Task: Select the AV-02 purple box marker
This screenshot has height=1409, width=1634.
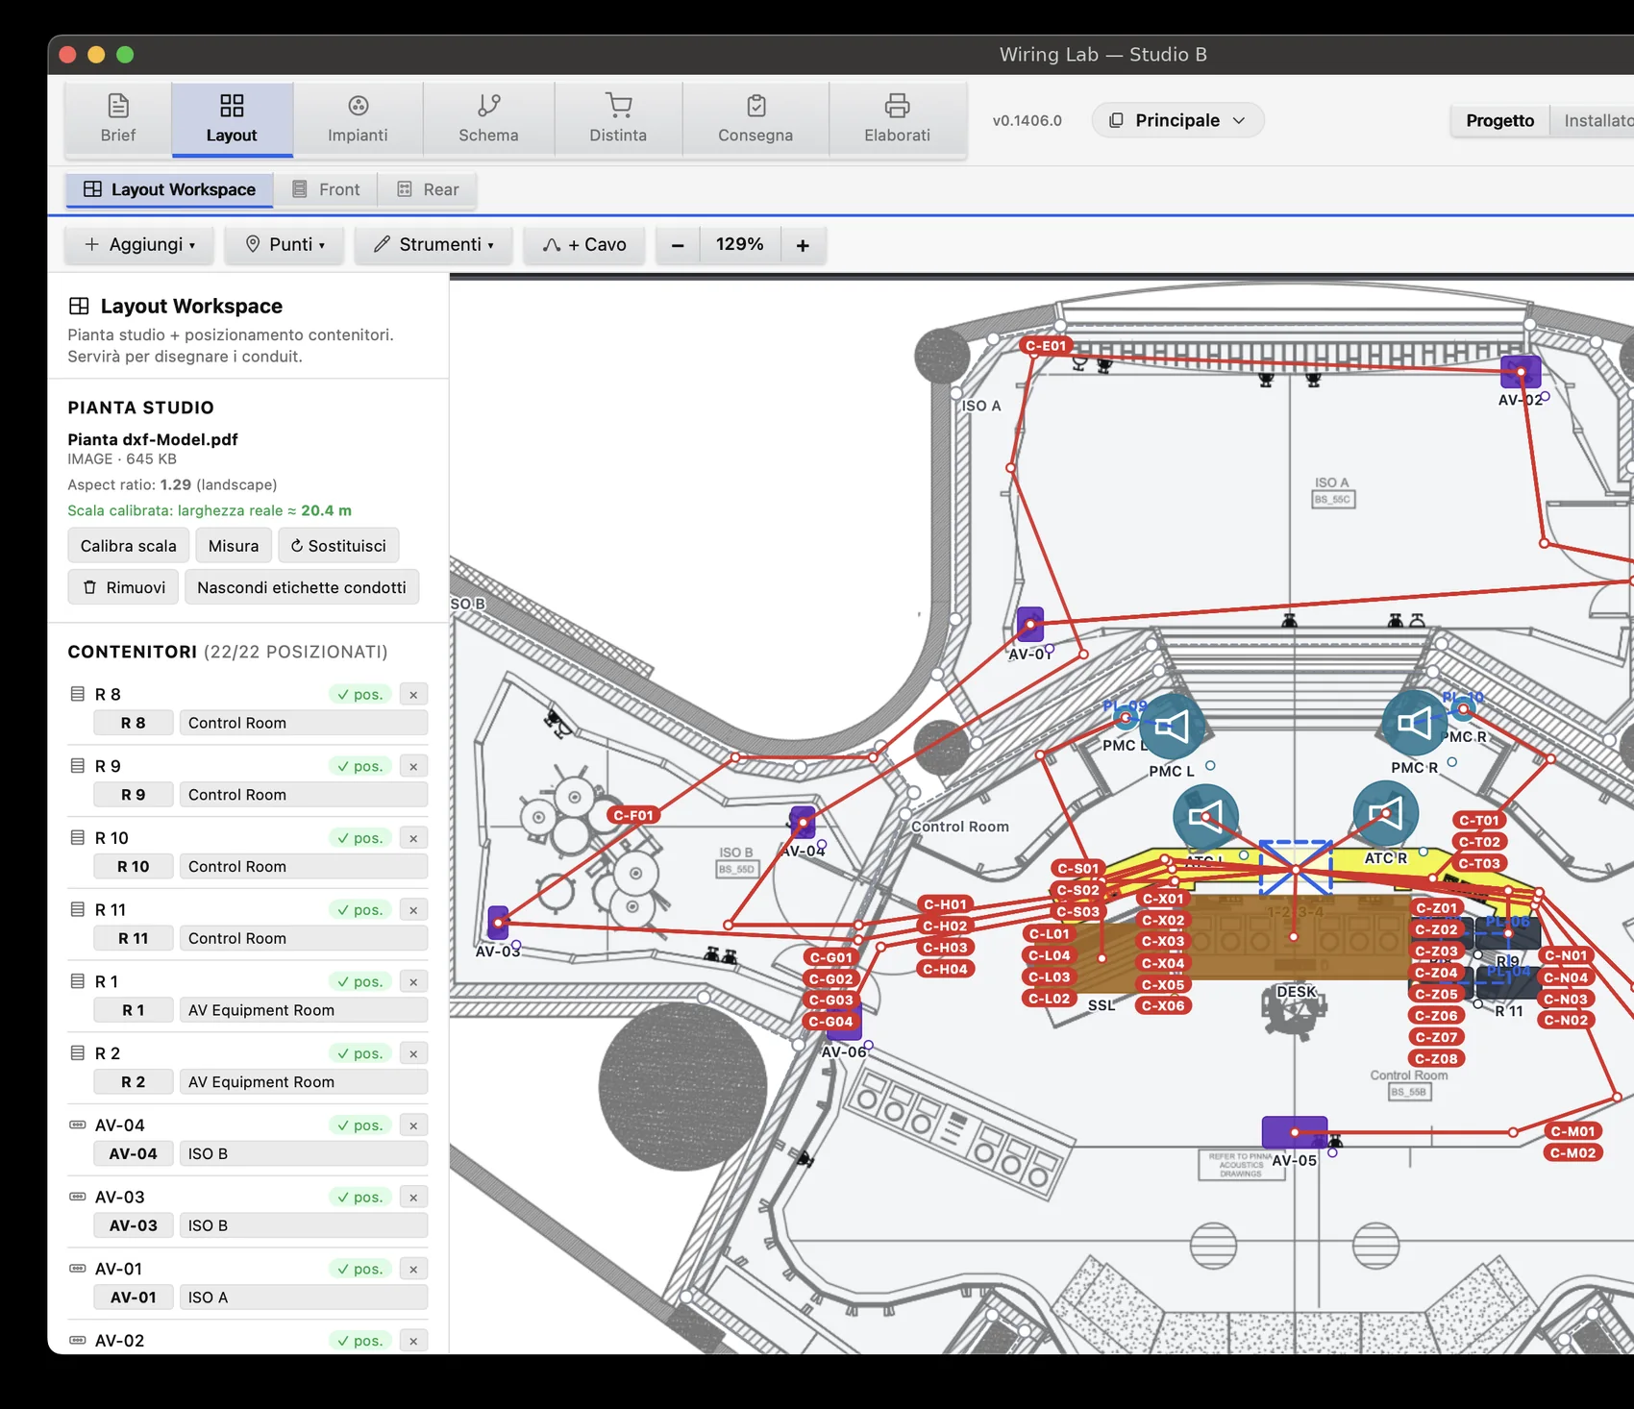Action: (x=1521, y=372)
